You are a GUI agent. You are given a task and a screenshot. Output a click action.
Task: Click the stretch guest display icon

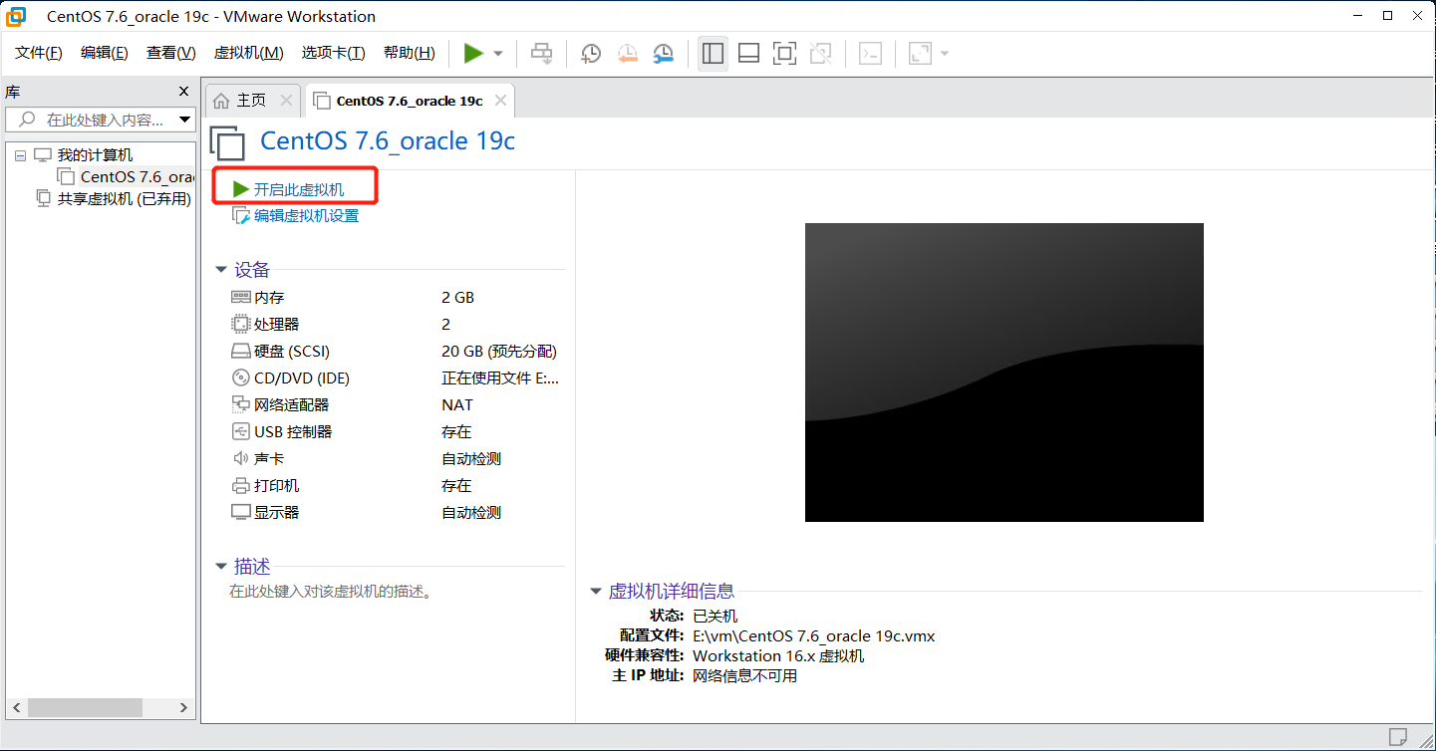tap(920, 54)
